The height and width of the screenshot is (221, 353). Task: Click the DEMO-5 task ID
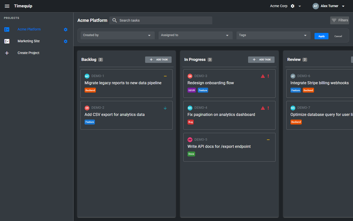[201, 140]
